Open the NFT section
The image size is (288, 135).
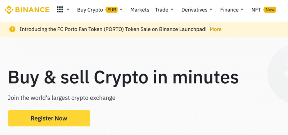(x=256, y=10)
